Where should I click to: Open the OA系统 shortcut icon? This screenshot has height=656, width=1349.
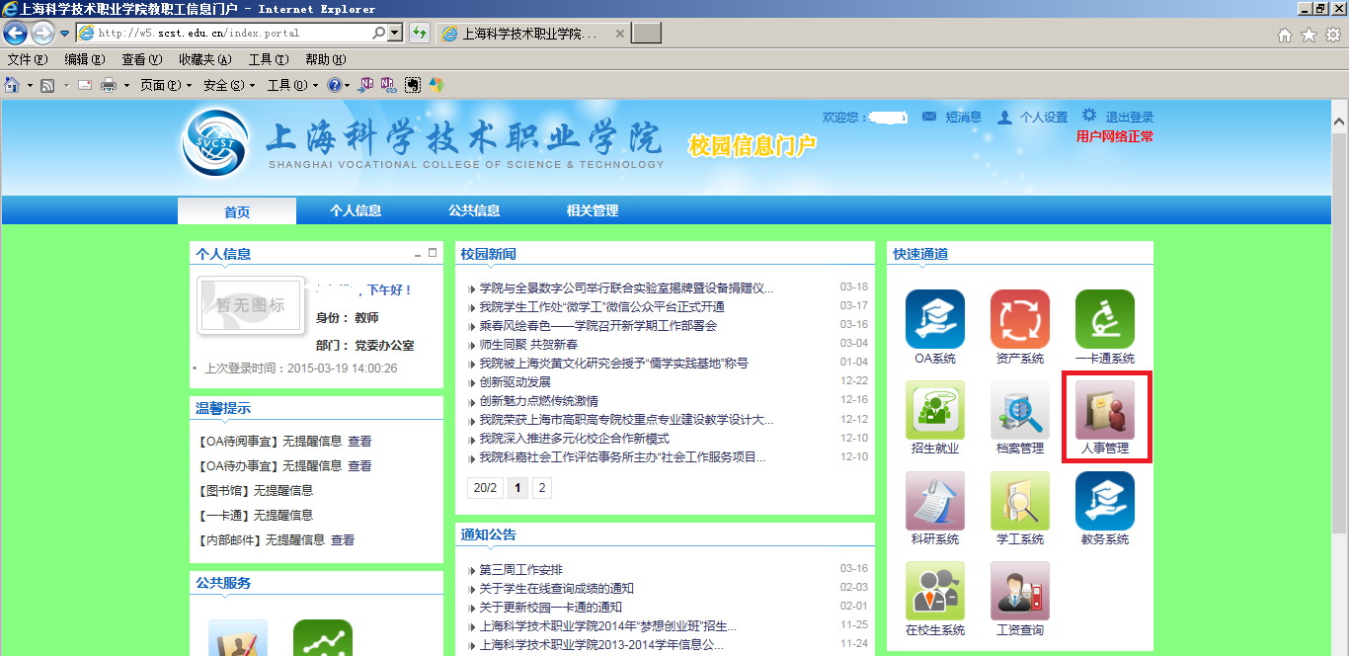pyautogui.click(x=934, y=319)
